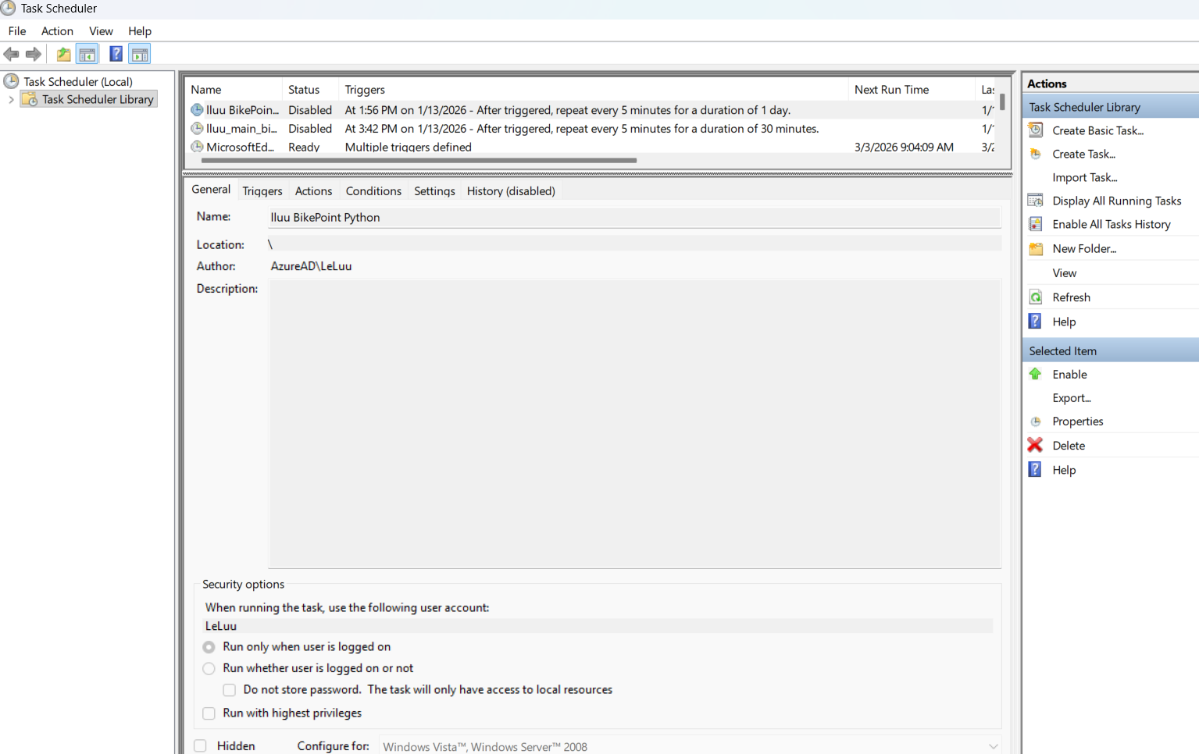Sort tasks by the Status column header
1199x754 pixels.
tap(310, 90)
